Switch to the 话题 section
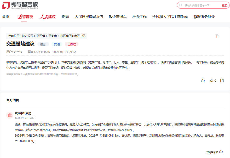The width and height of the screenshot is (230, 158). pos(65,16)
